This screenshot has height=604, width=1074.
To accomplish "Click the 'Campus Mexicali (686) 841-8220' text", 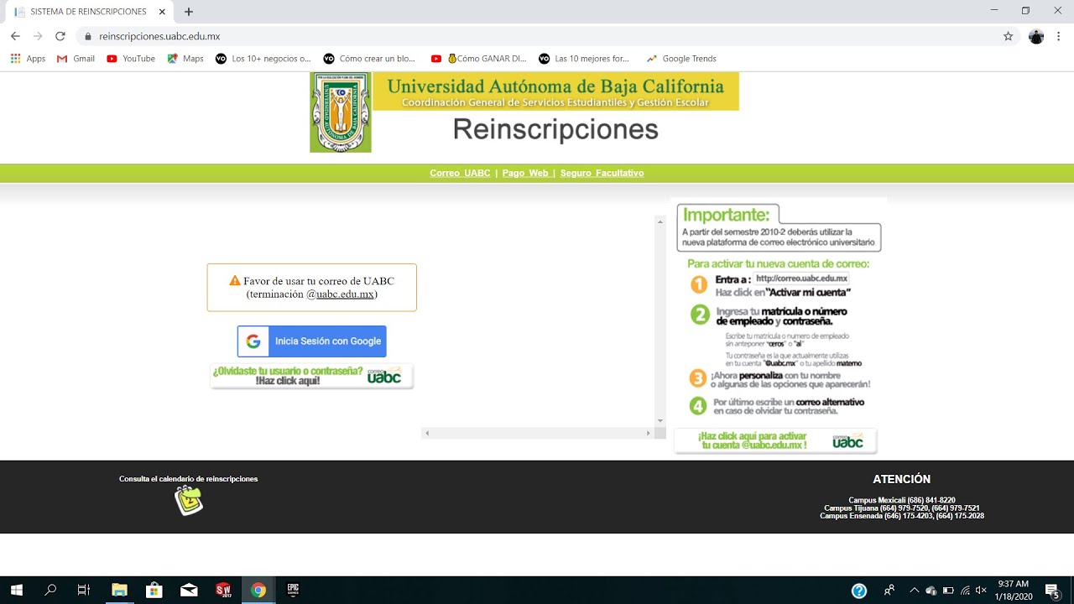I will click(902, 500).
